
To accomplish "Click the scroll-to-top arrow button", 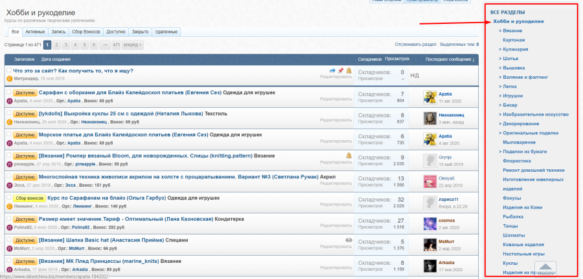I will click(545, 267).
